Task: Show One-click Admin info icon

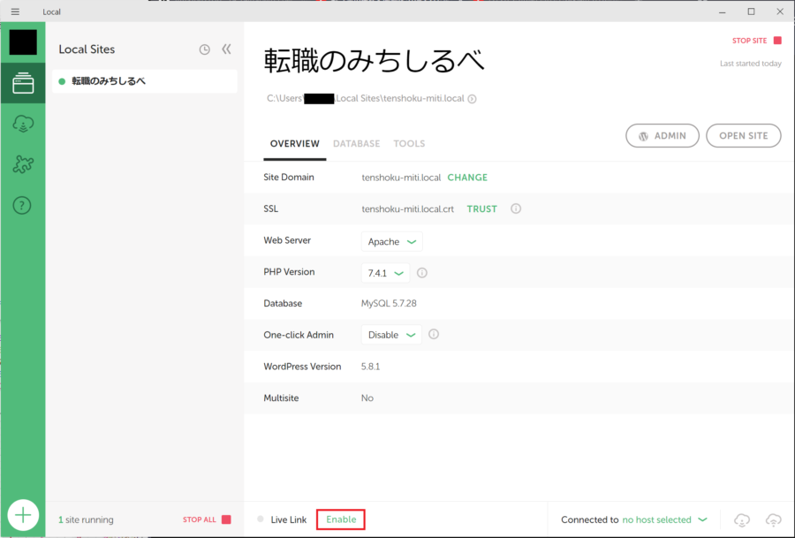Action: 434,334
